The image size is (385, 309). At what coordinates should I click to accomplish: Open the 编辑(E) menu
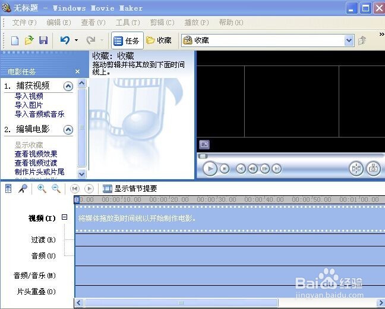click(59, 23)
